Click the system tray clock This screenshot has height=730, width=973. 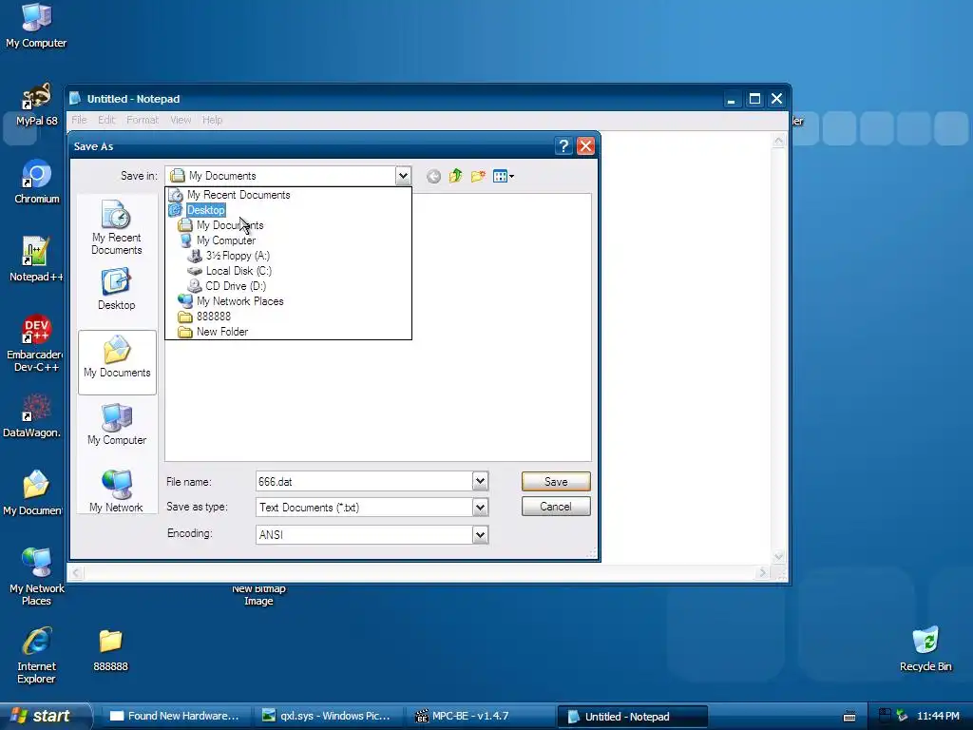coord(938,717)
